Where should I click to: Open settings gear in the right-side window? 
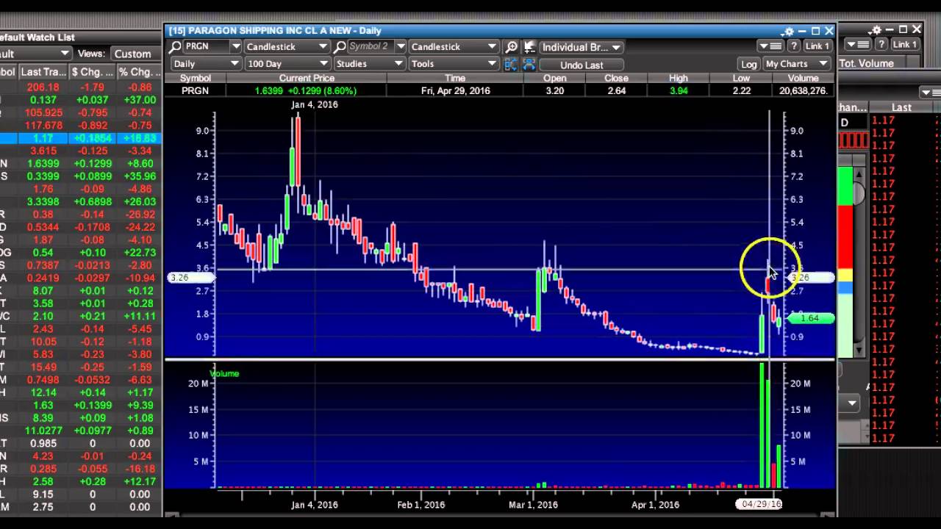tap(876, 30)
